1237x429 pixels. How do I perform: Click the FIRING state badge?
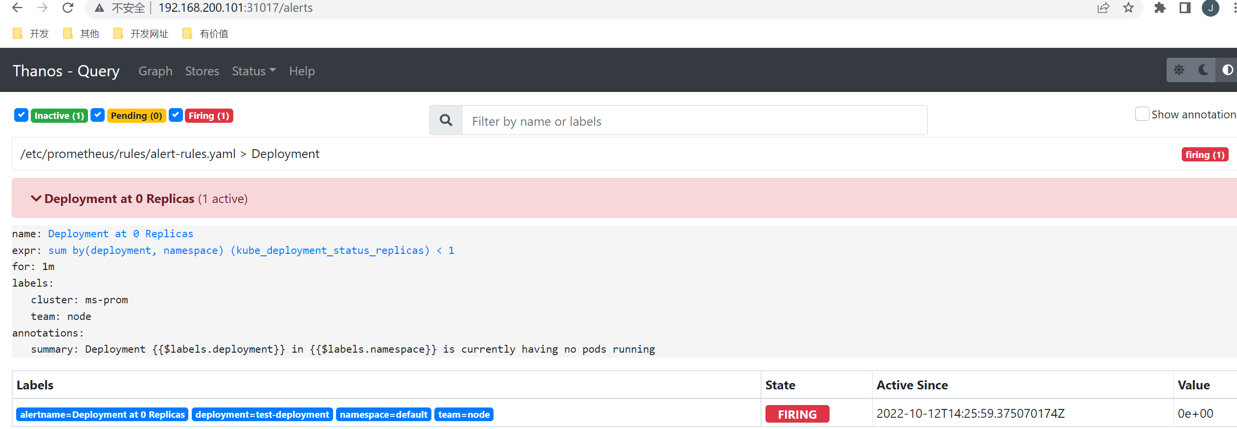pos(797,414)
